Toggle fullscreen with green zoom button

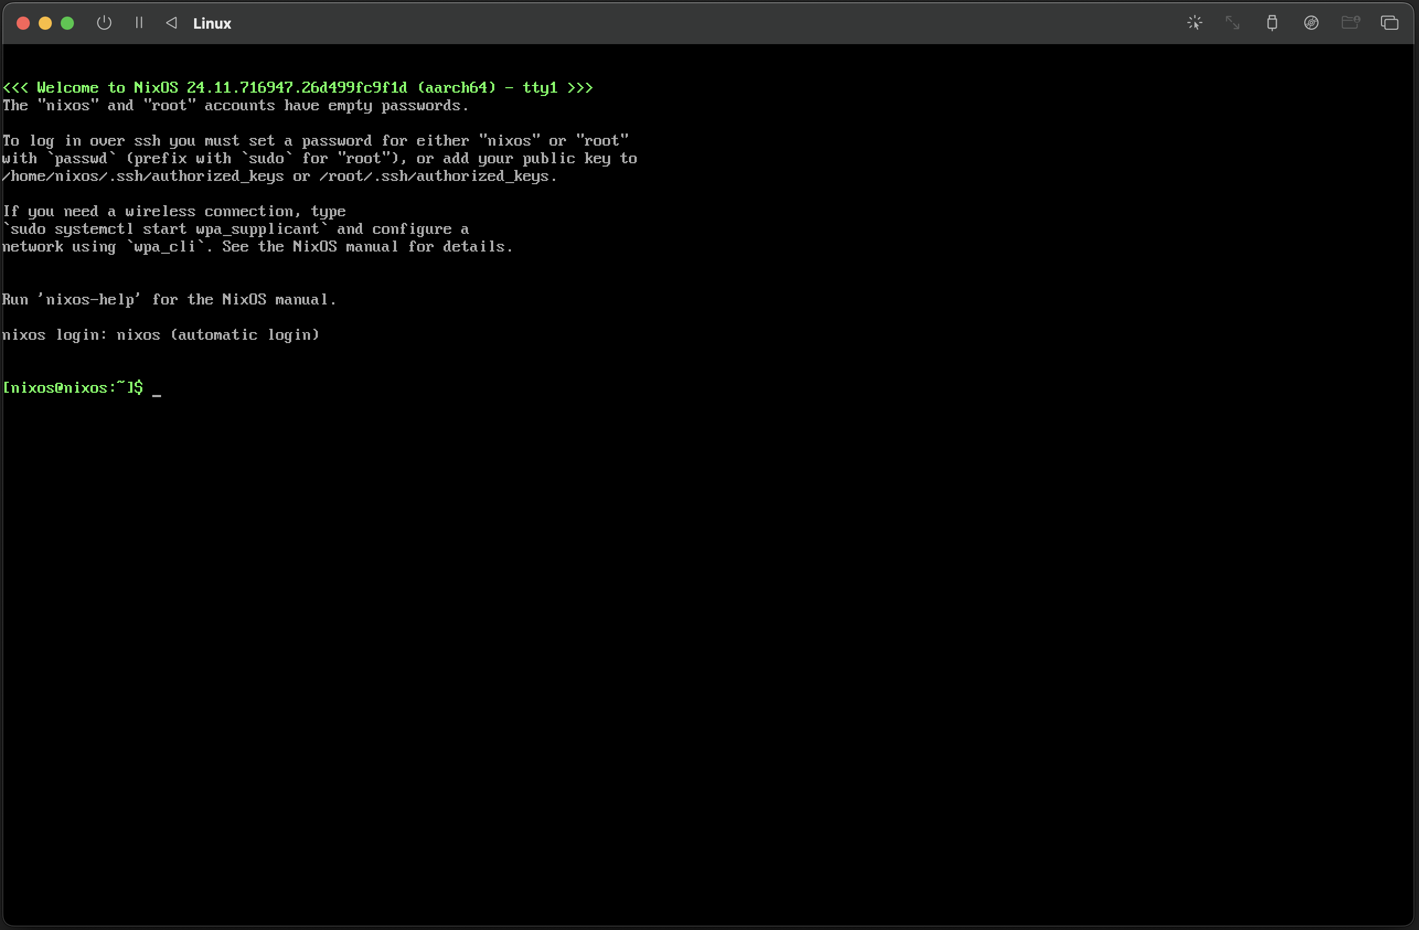coord(67,23)
